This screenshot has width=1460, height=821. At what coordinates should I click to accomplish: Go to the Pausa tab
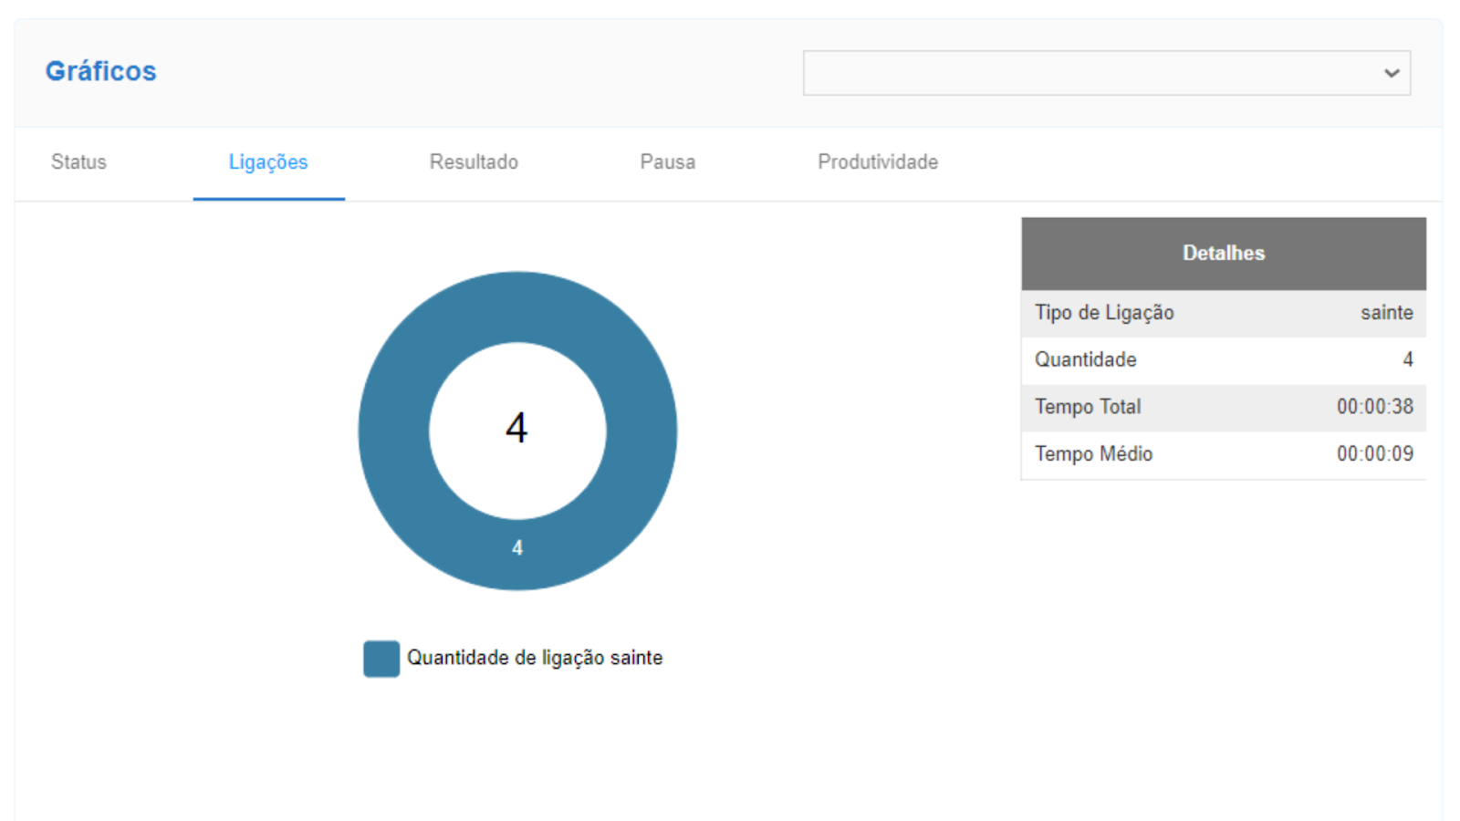[x=667, y=162]
